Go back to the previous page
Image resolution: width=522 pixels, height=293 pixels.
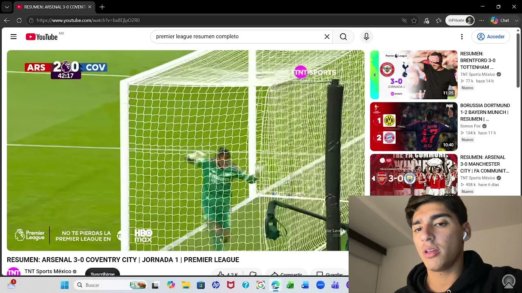pos(7,20)
